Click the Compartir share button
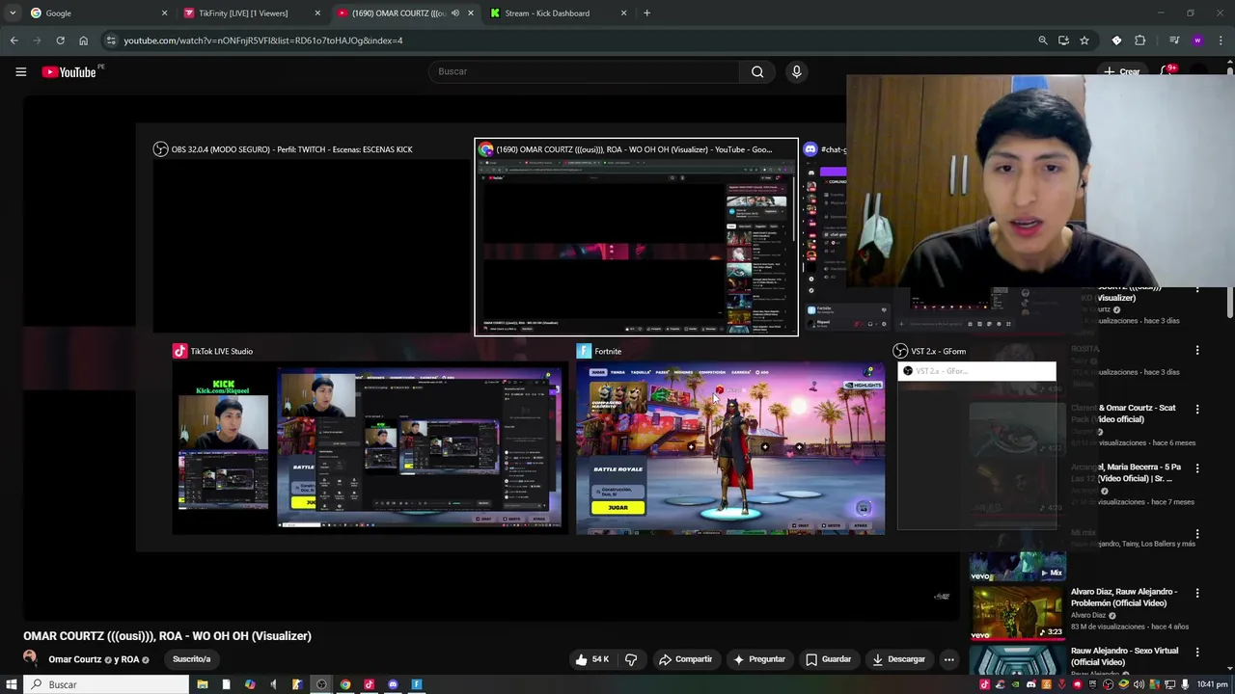Viewport: 1235px width, 694px height. (685, 659)
